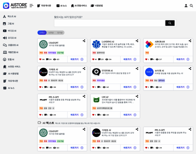Select 그림 AI in sidebar
This screenshot has height=154, width=196.
coord(9,24)
